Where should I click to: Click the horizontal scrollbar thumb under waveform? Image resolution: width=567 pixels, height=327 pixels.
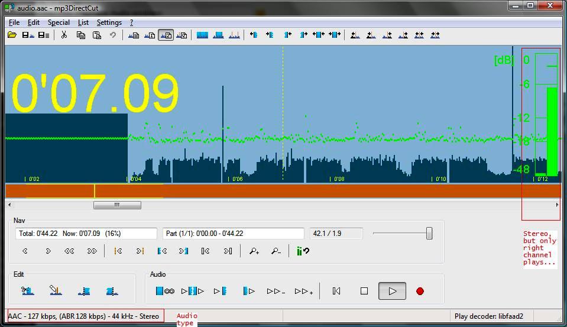coord(117,205)
